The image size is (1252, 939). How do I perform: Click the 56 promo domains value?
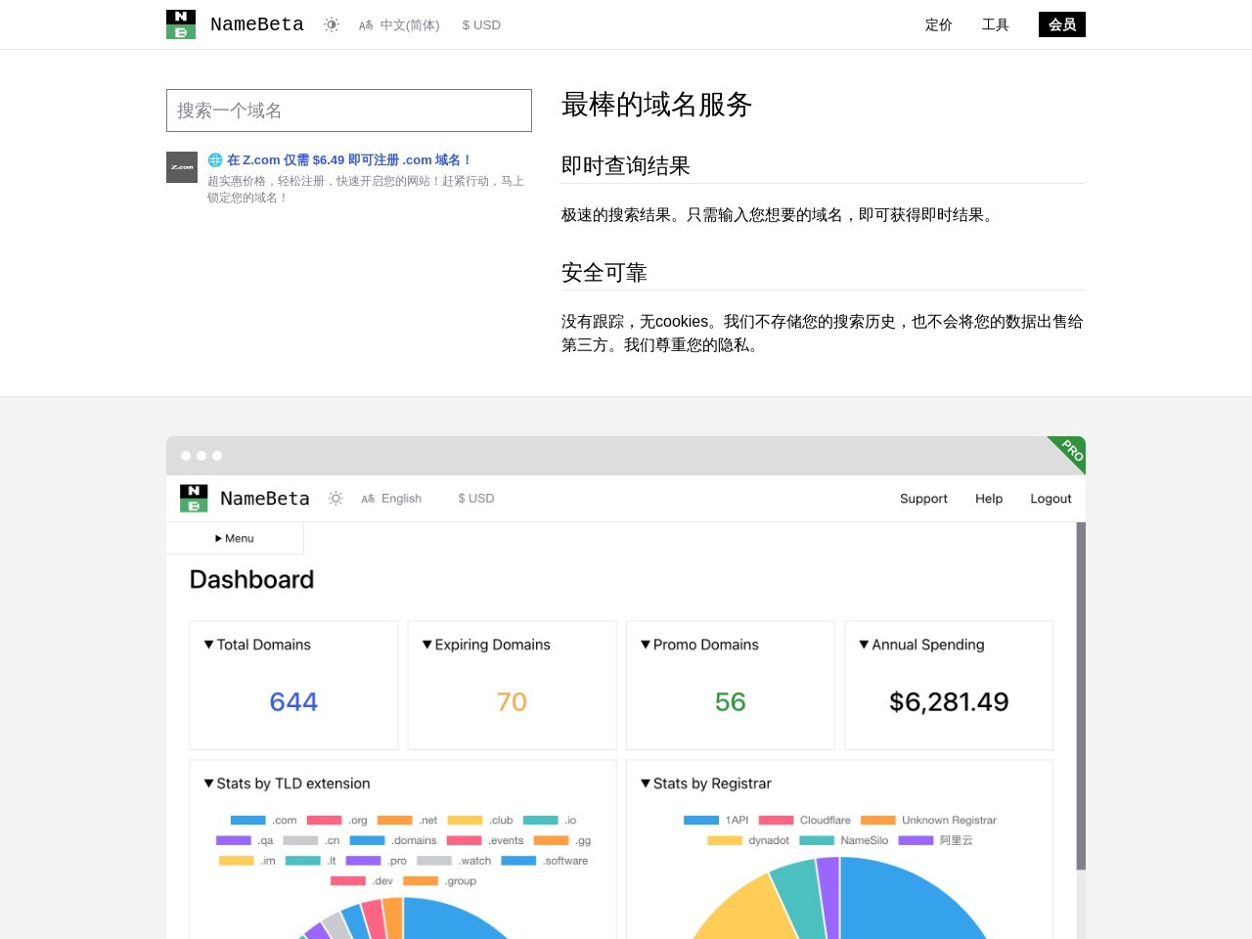pos(731,701)
